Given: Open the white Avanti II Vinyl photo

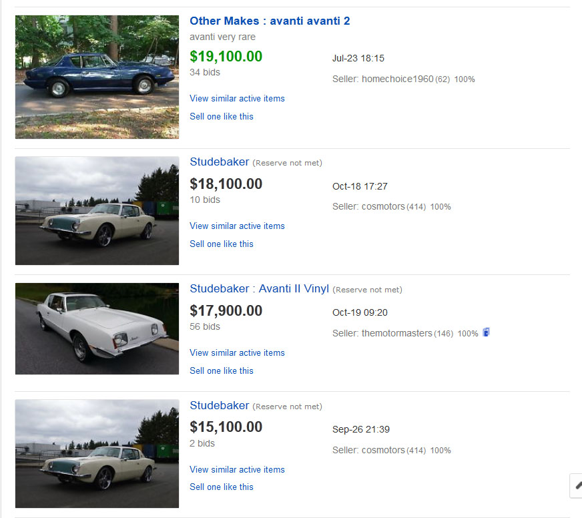Looking at the screenshot, I should pyautogui.click(x=97, y=328).
